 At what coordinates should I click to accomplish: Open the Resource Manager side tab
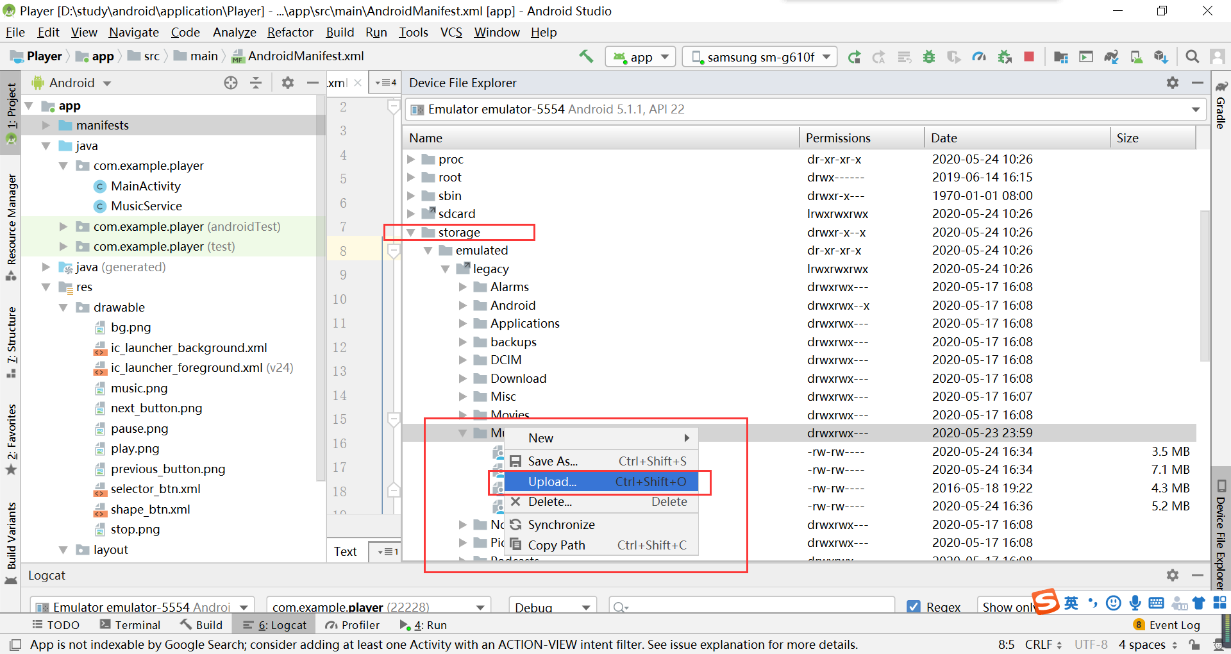coord(12,227)
